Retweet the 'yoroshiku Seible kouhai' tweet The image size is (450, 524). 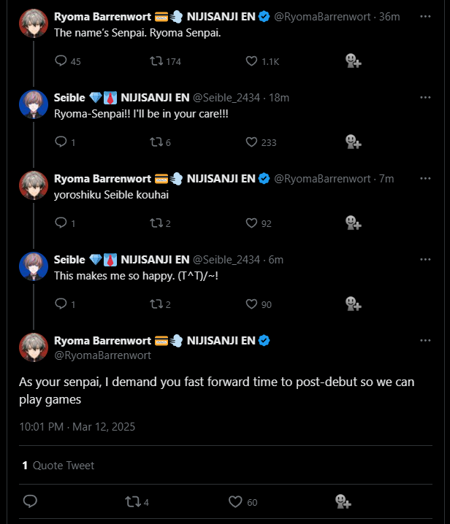154,223
